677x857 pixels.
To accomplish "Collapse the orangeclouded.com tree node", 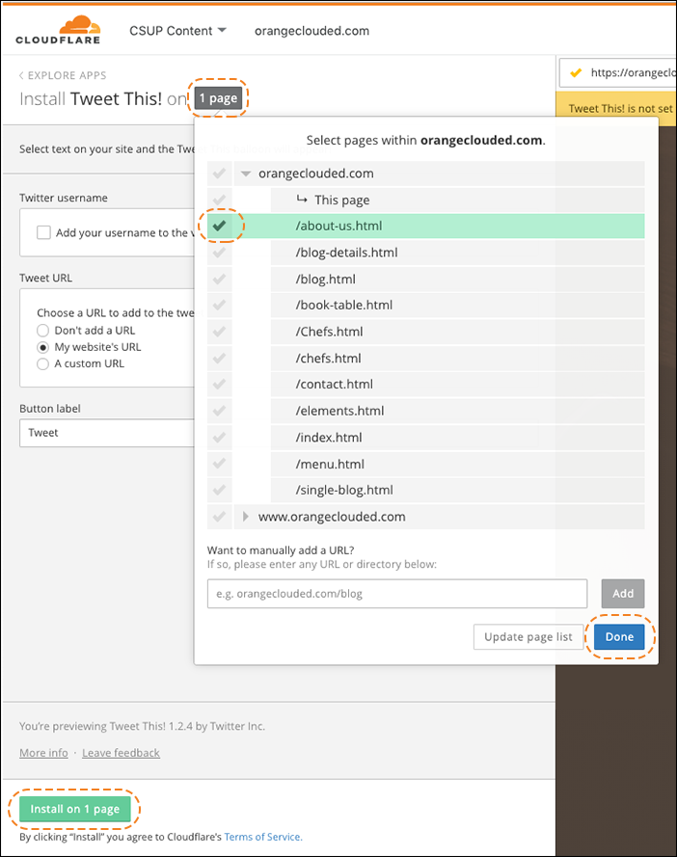I will click(x=246, y=174).
